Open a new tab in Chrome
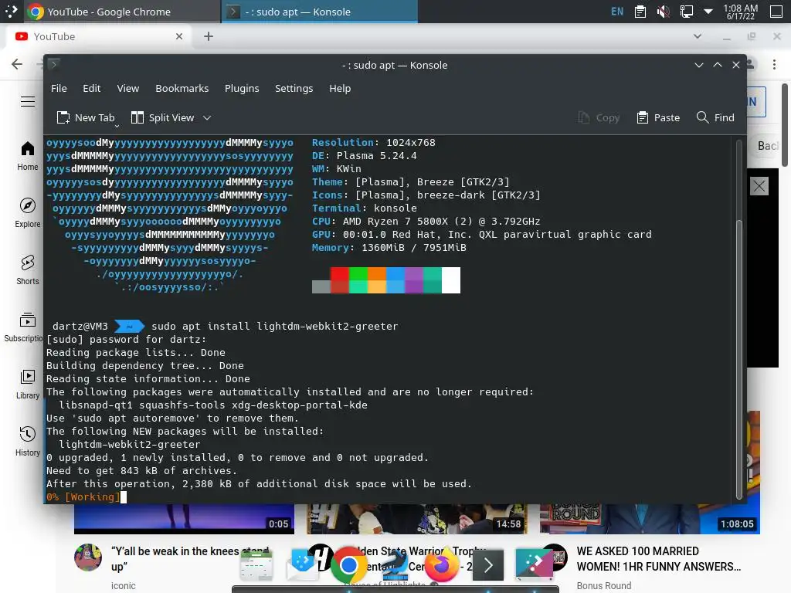791x593 pixels. [x=209, y=36]
